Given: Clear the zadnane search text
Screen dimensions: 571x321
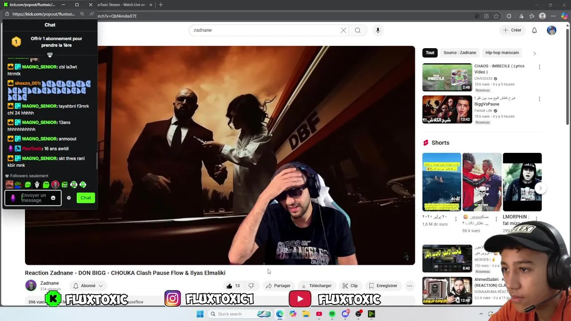Looking at the screenshot, I should coord(343,30).
